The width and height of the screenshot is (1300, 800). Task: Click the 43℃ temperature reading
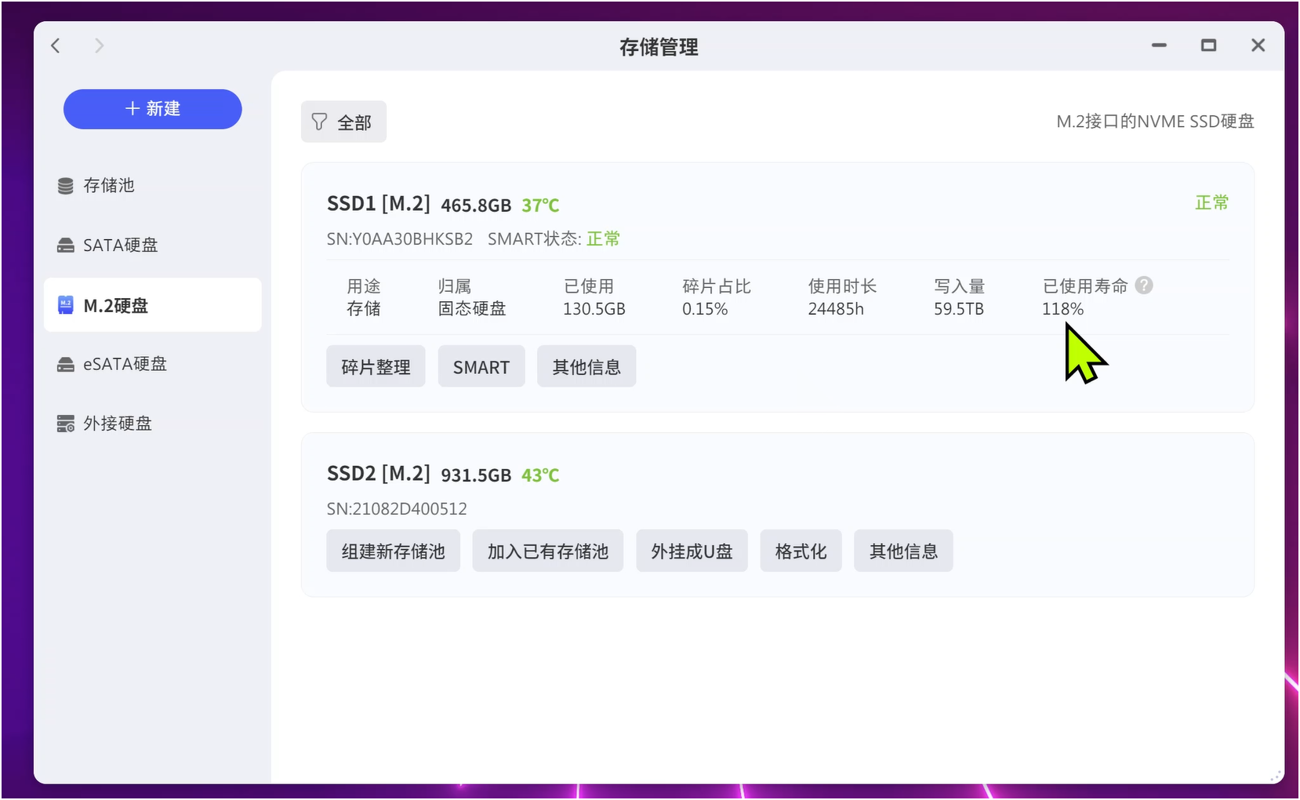pos(540,475)
